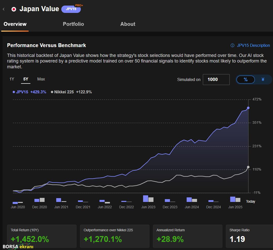Image resolution: width=273 pixels, height=250 pixels.
Task: Click the Nikkei 225 gray legend dot
Action: coord(52,92)
